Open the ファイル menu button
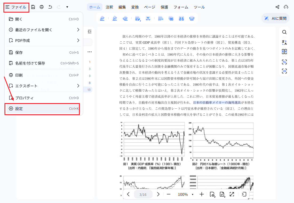 pyautogui.click(x=16, y=7)
